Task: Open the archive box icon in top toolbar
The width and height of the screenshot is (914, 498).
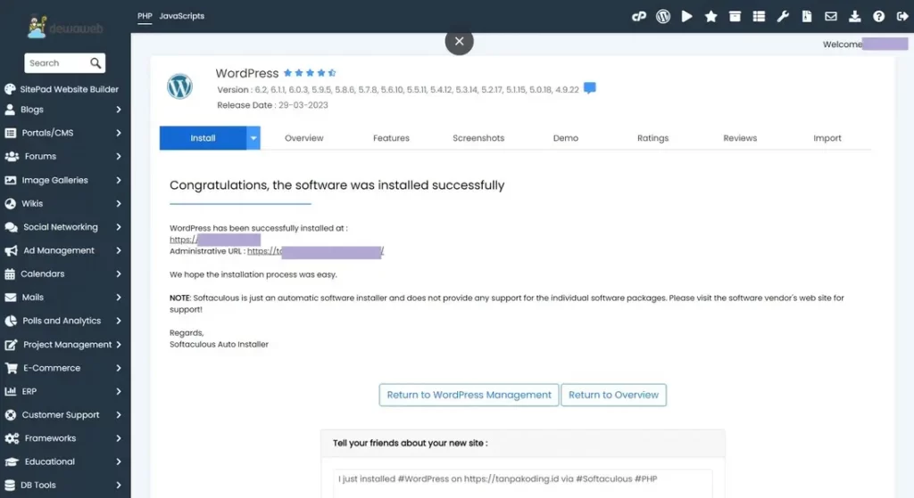Action: pos(735,16)
